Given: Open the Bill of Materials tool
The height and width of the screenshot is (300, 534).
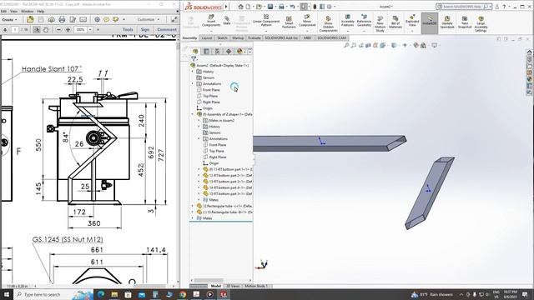Looking at the screenshot, I should (395, 22).
